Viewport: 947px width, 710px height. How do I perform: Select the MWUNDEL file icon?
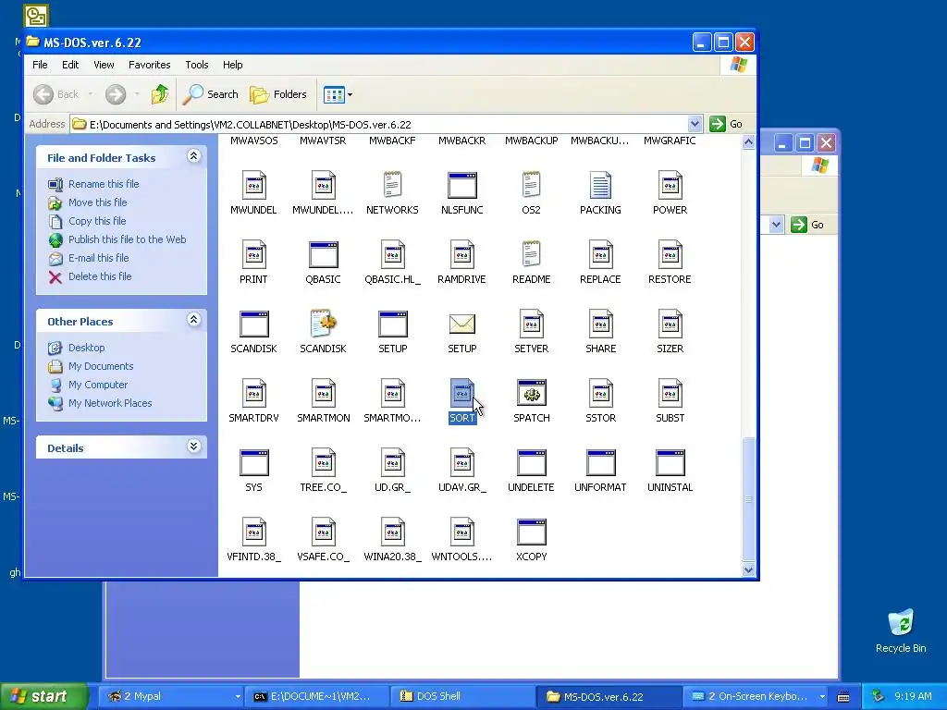[253, 185]
